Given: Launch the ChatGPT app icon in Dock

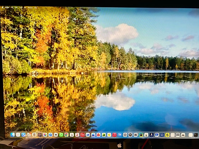Looking at the screenshot, I should 125,135.
